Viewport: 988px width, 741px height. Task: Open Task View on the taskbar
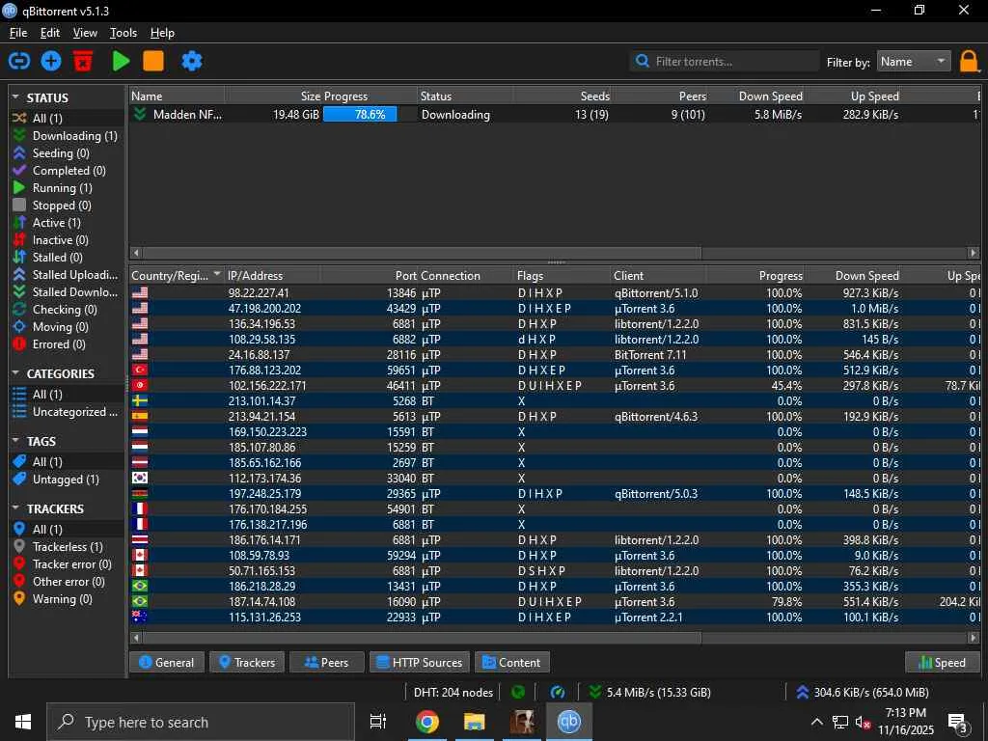pos(378,722)
